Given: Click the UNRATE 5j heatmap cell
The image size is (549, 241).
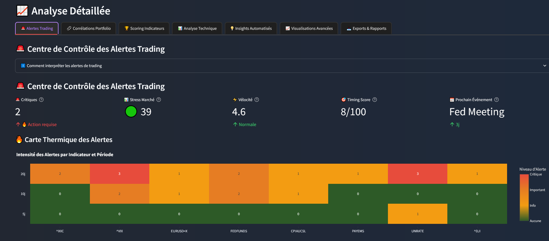Looking at the screenshot, I should [x=417, y=214].
